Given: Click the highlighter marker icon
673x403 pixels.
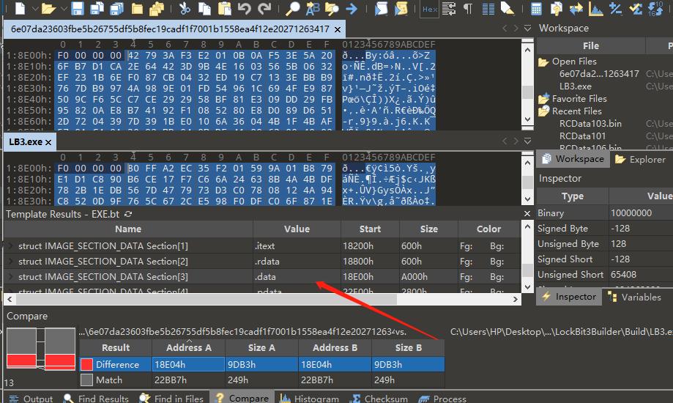Looking at the screenshot, I should [x=507, y=8].
